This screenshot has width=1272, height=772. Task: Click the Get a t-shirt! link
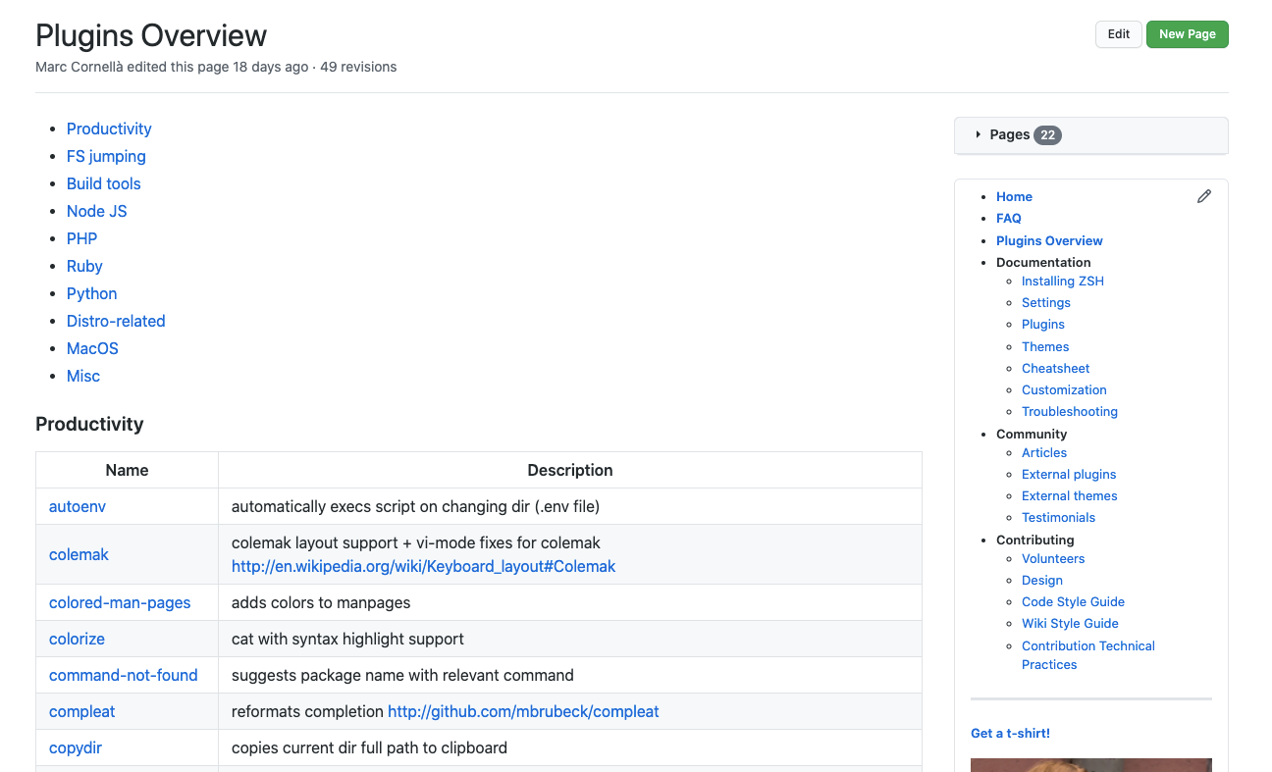coord(1010,733)
